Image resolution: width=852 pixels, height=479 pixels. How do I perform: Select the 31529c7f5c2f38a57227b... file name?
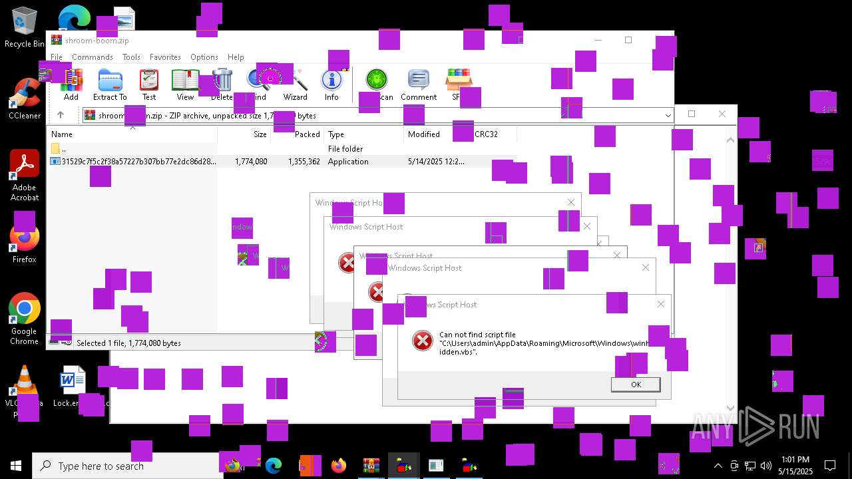[x=138, y=162]
